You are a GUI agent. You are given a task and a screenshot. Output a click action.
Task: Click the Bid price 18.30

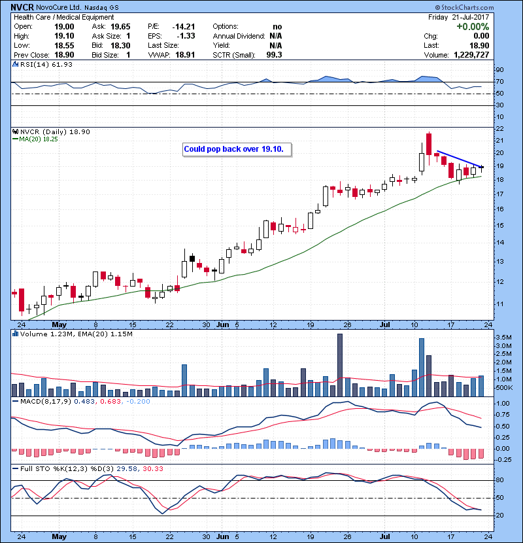point(120,45)
